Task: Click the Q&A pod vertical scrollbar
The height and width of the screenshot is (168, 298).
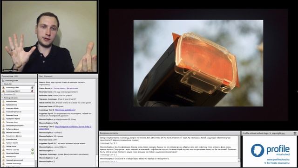Action: pos(239,149)
